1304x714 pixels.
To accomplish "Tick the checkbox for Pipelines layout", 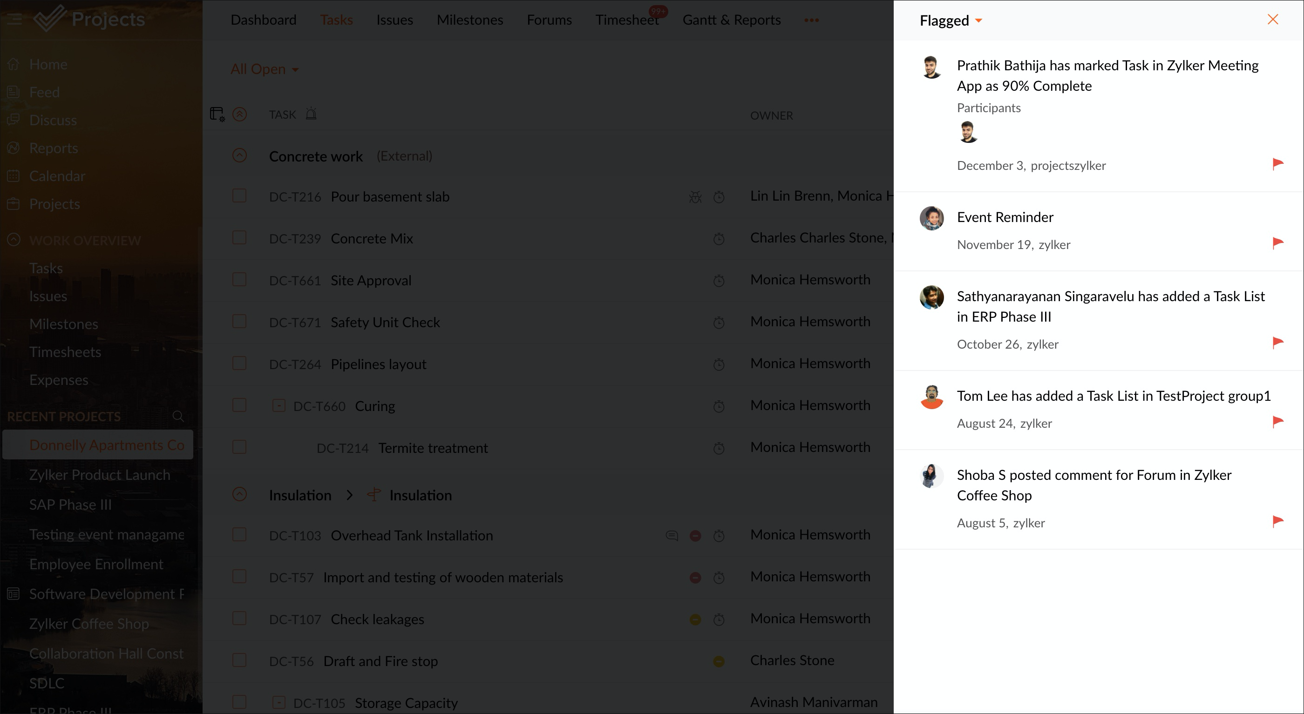I will (239, 364).
